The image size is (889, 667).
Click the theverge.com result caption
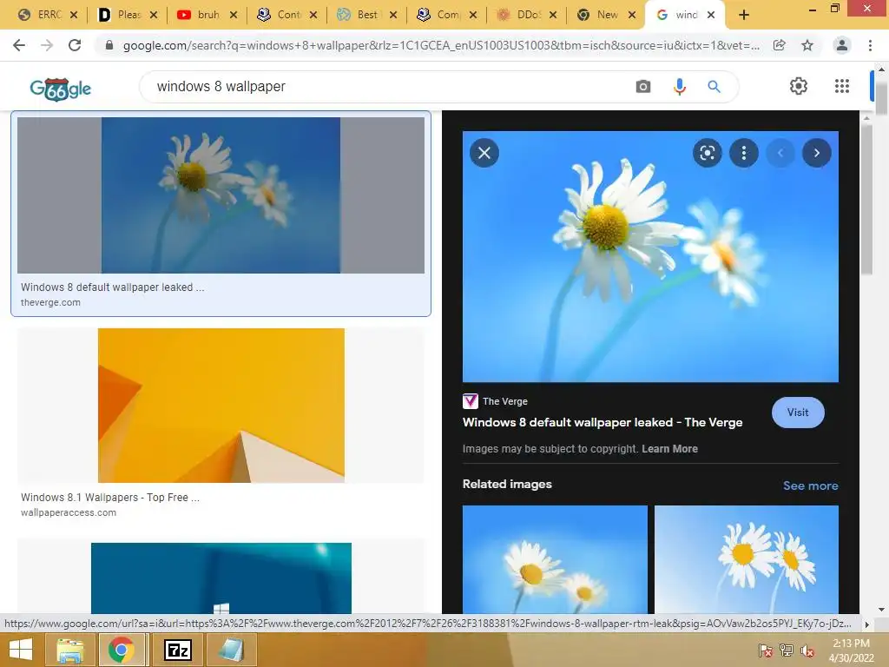click(x=50, y=302)
